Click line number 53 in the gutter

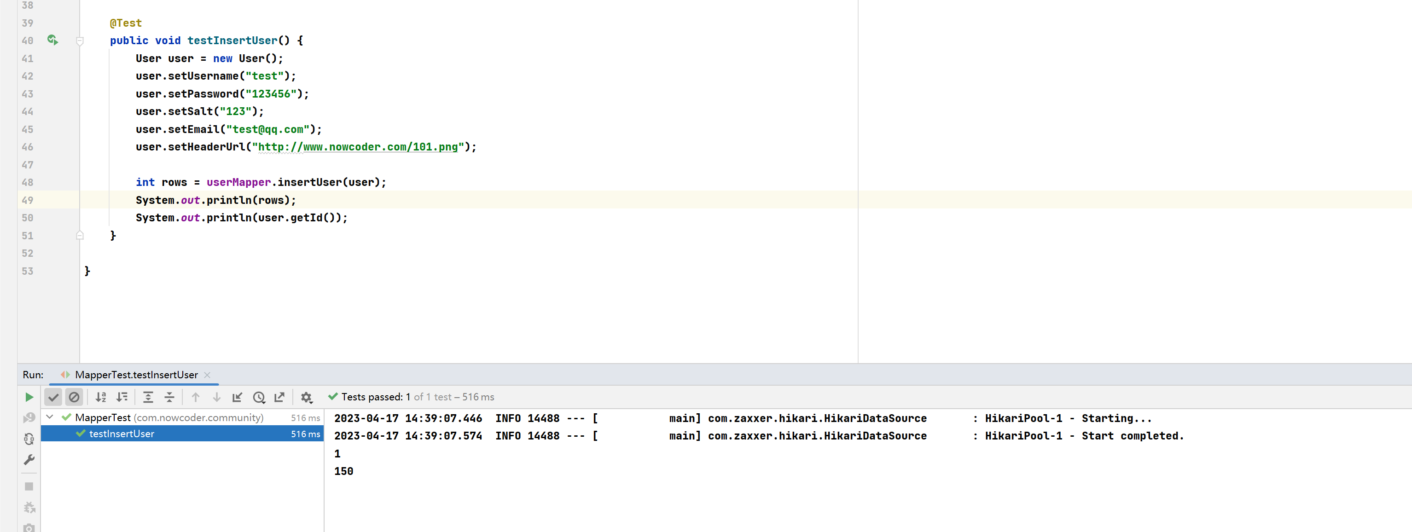click(x=28, y=271)
